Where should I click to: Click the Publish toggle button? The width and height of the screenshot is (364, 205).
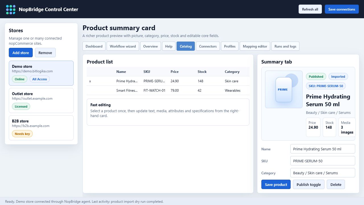(309, 184)
